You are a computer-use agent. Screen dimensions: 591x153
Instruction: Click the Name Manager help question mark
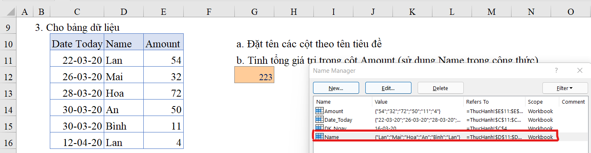click(x=556, y=71)
